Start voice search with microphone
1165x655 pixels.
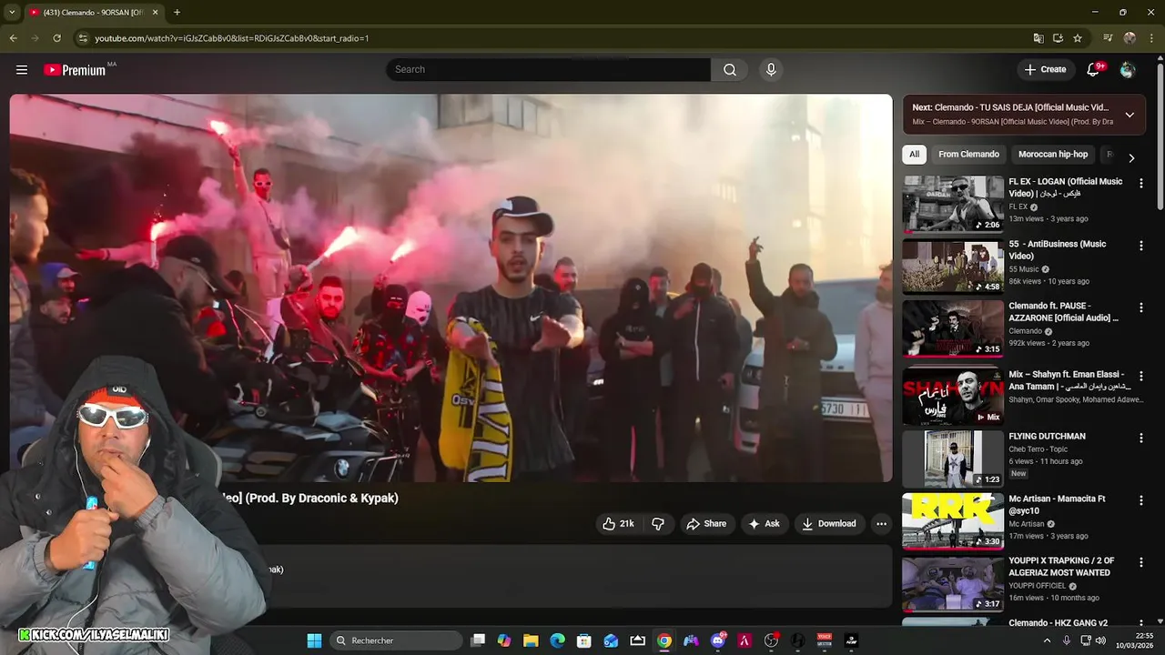point(771,70)
